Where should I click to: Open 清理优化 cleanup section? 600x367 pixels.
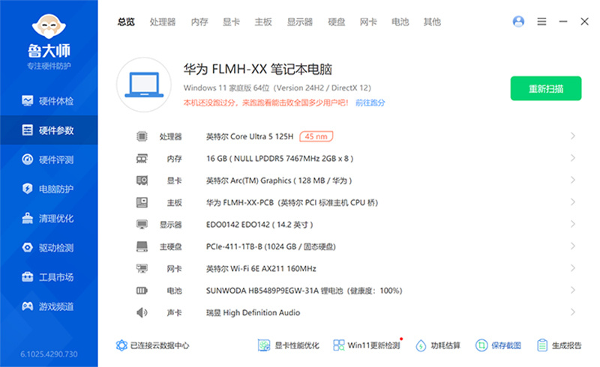point(49,218)
